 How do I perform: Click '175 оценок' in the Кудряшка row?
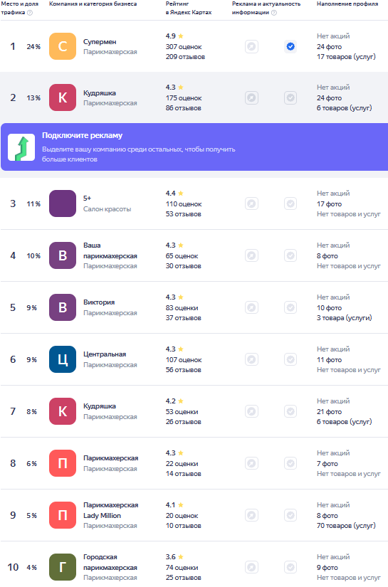coord(184,98)
